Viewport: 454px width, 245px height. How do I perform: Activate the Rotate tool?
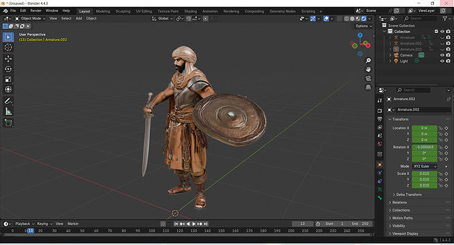pyautogui.click(x=8, y=69)
